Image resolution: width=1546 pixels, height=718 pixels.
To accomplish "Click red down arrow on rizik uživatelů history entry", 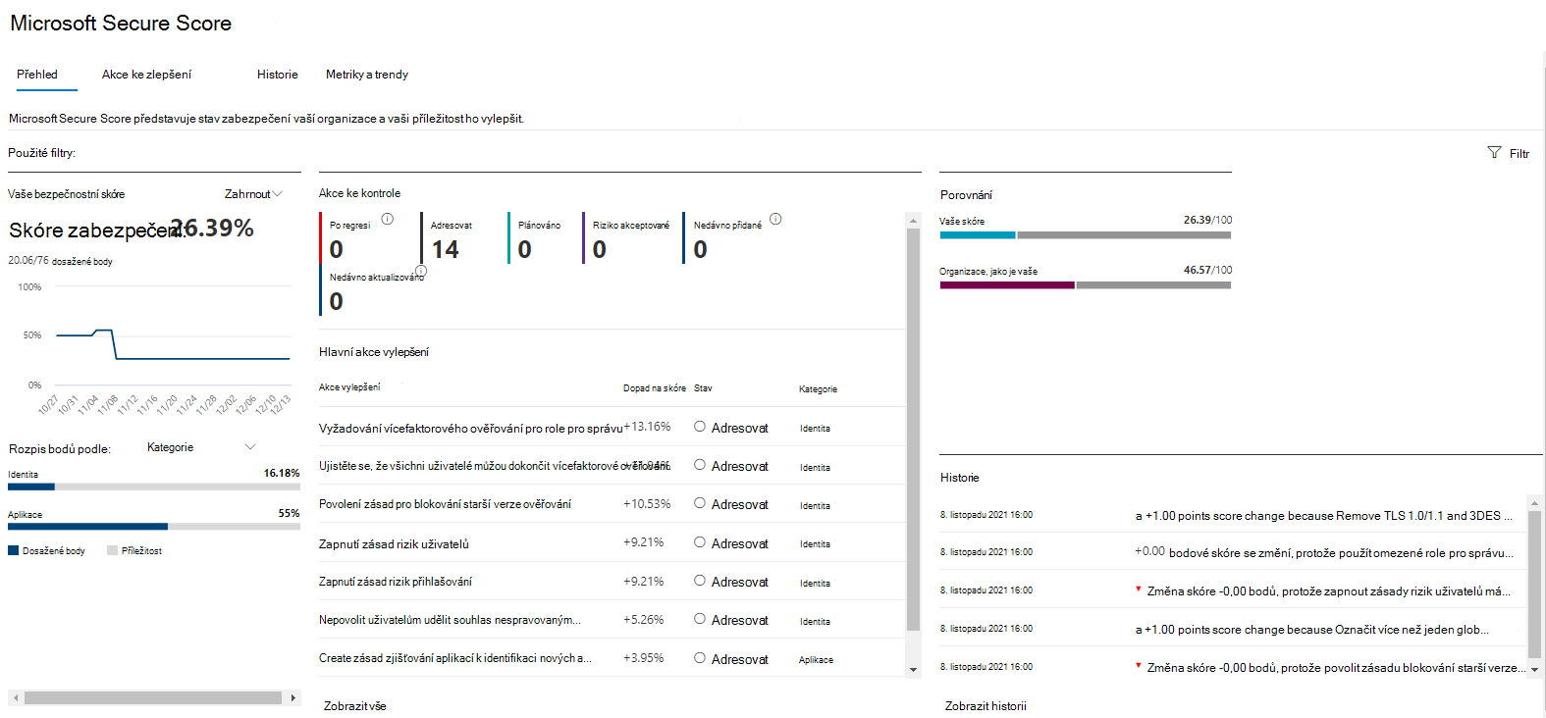I will (1139, 589).
